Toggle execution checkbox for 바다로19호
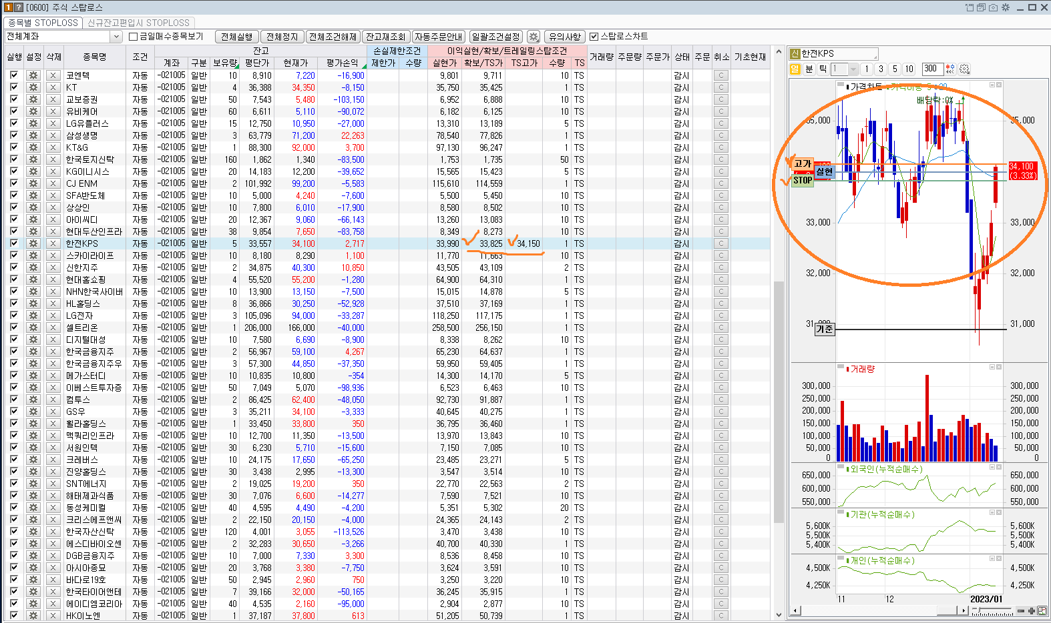This screenshot has height=623, width=1051. (14, 580)
